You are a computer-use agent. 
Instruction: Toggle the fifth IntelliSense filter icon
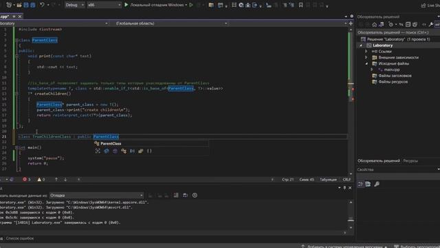(132, 151)
